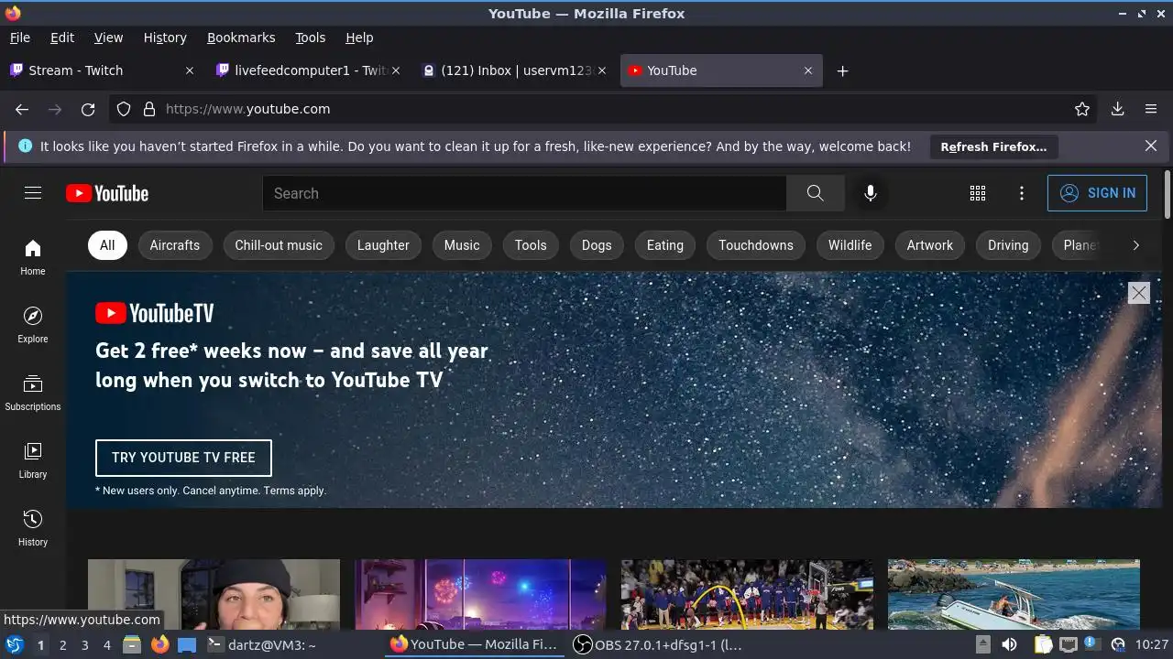Filter videos by Driving

1008,245
